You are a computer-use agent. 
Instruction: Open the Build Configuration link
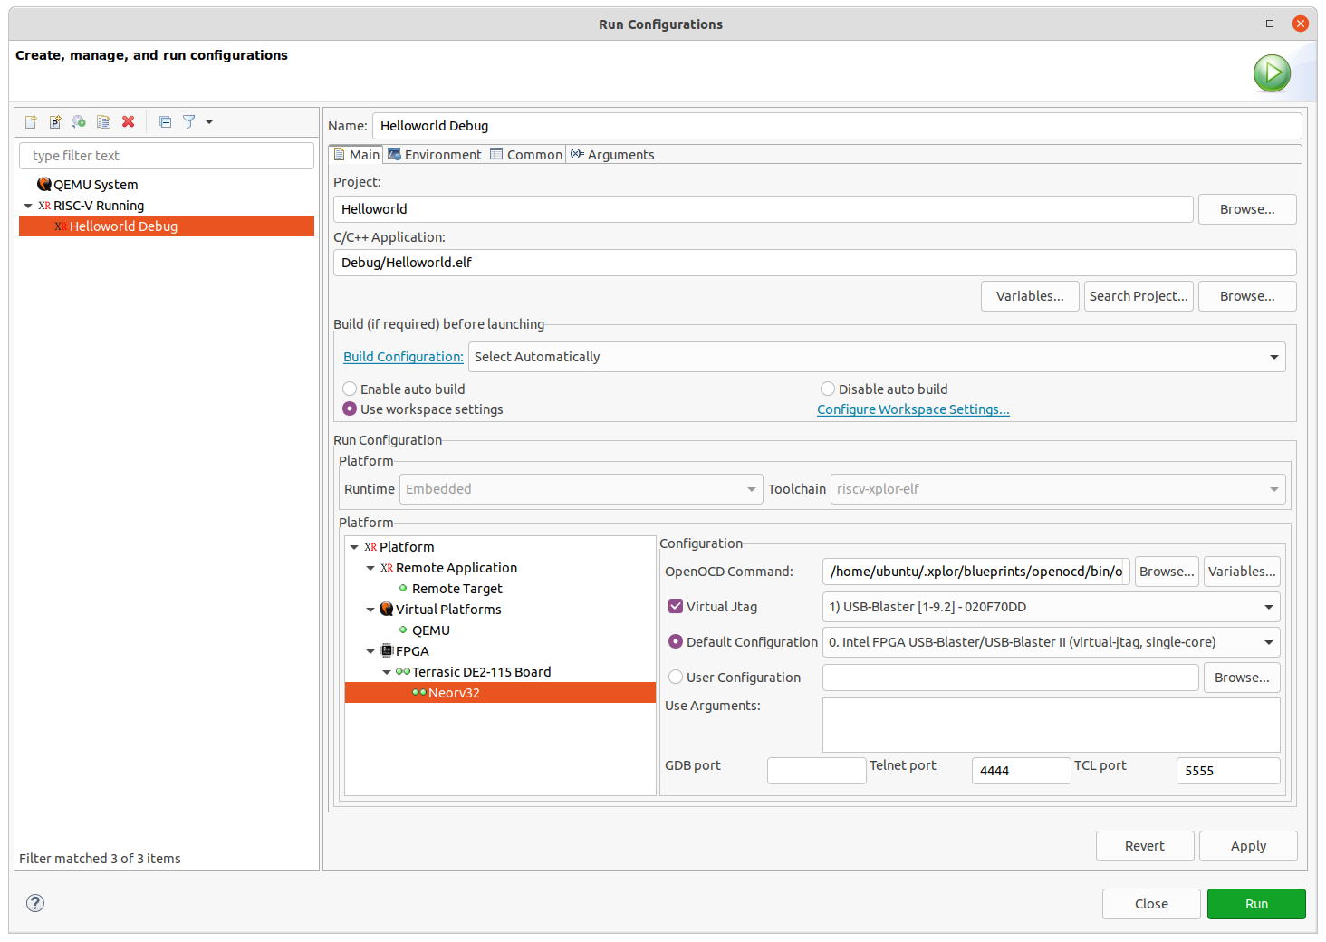coord(403,357)
